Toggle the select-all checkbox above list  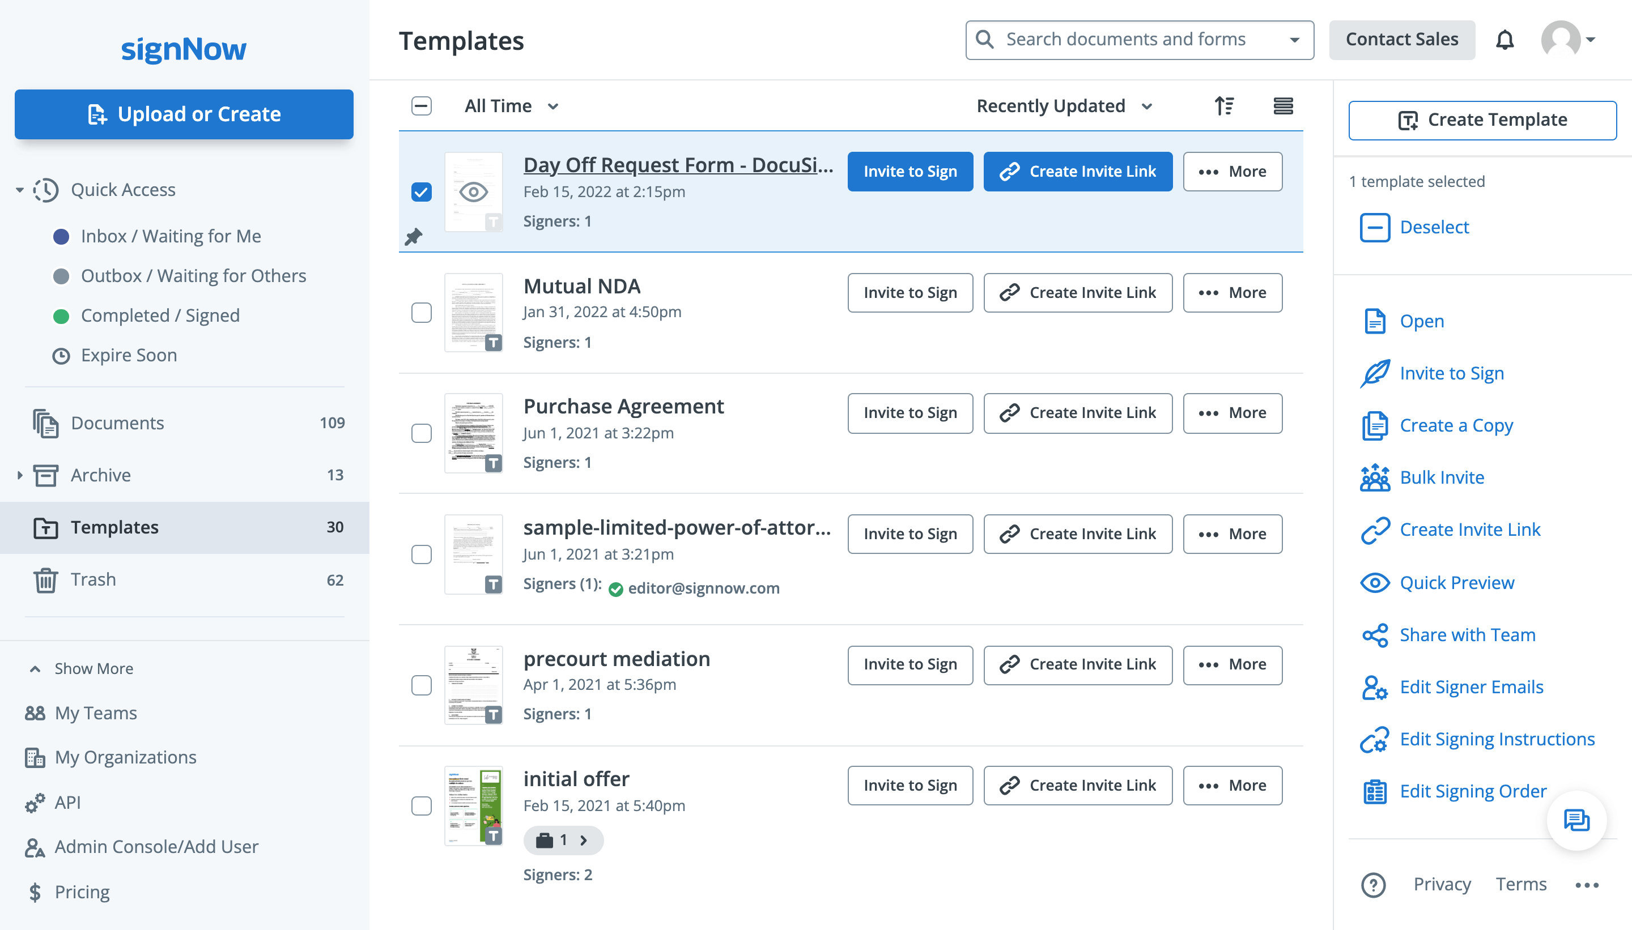pyautogui.click(x=422, y=106)
